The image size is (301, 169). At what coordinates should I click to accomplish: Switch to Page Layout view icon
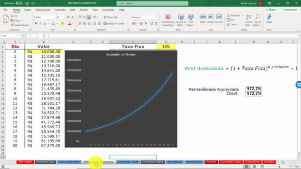(254, 167)
